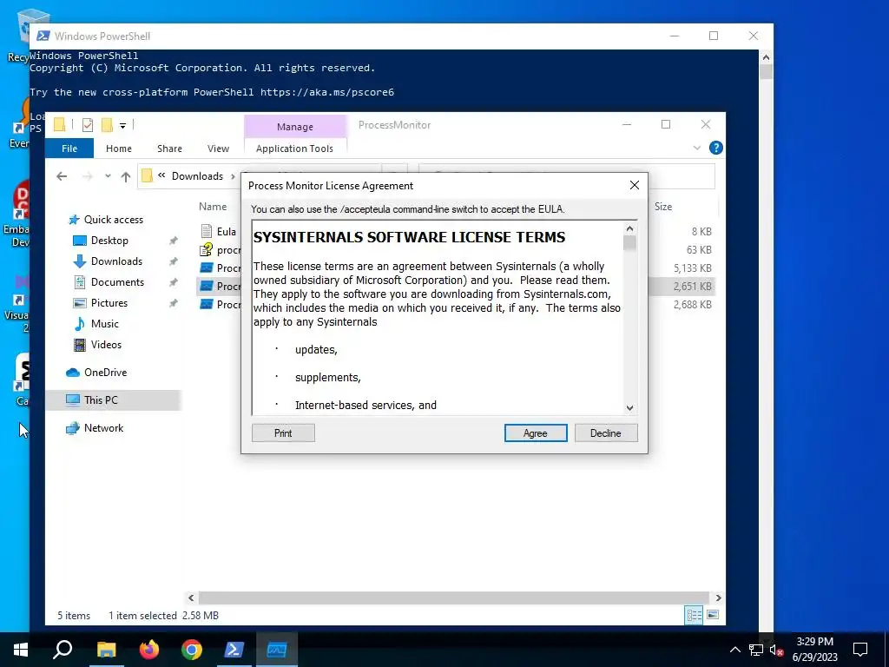Open the Application Tools tab
Image resolution: width=889 pixels, height=667 pixels.
(294, 148)
